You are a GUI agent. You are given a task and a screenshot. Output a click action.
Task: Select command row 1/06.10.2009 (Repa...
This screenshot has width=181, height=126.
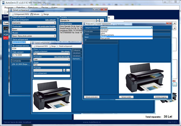point(21,64)
